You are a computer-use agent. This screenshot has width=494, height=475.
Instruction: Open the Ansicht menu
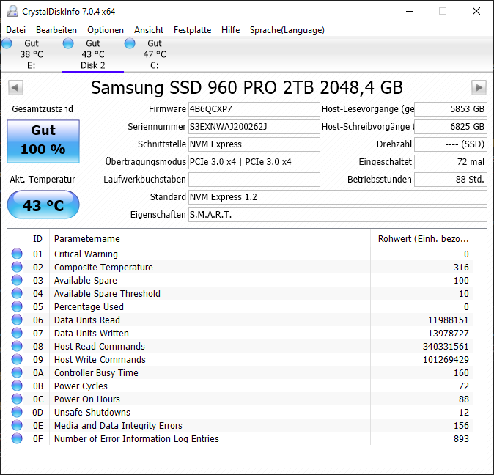149,30
